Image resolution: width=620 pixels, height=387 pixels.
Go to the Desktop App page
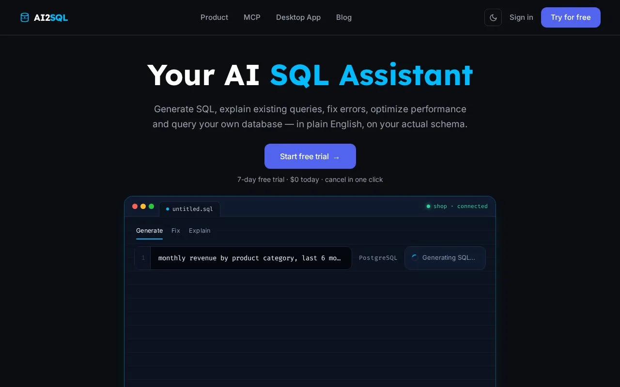298,17
